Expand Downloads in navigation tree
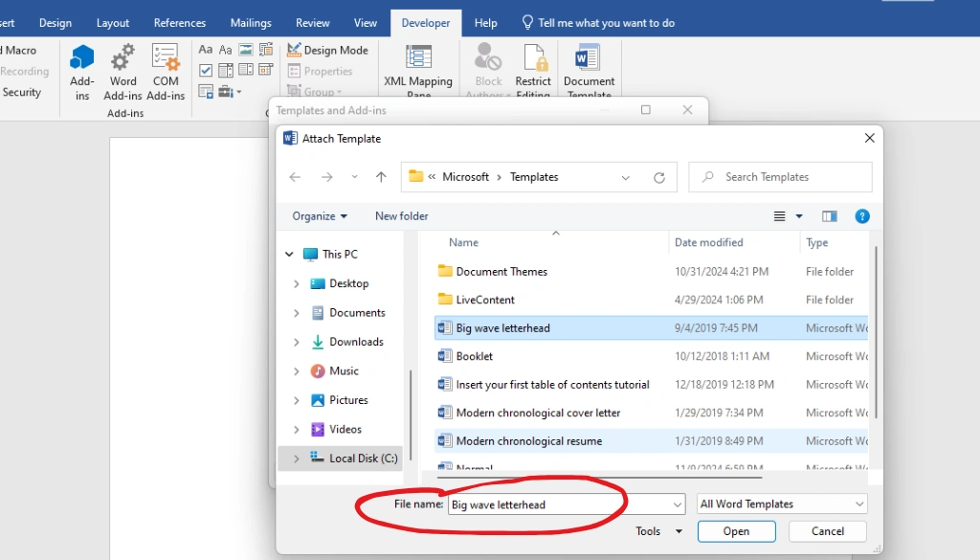980x560 pixels. pyautogui.click(x=297, y=342)
